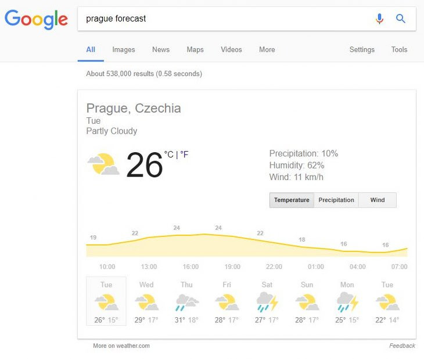
Task: Switch temperature unit to °F
Action: click(x=184, y=155)
